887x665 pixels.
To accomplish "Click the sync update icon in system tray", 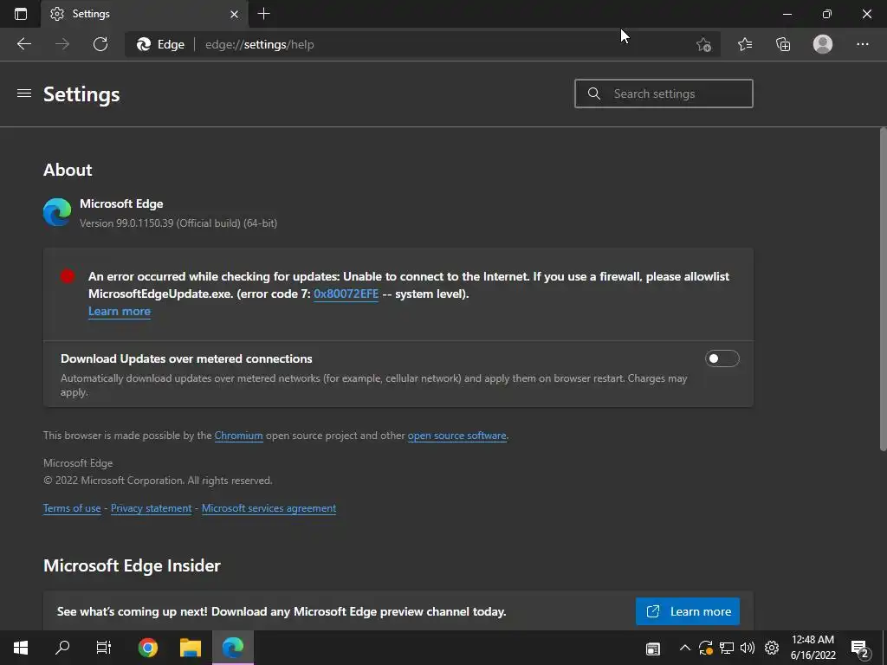I will tap(705, 648).
